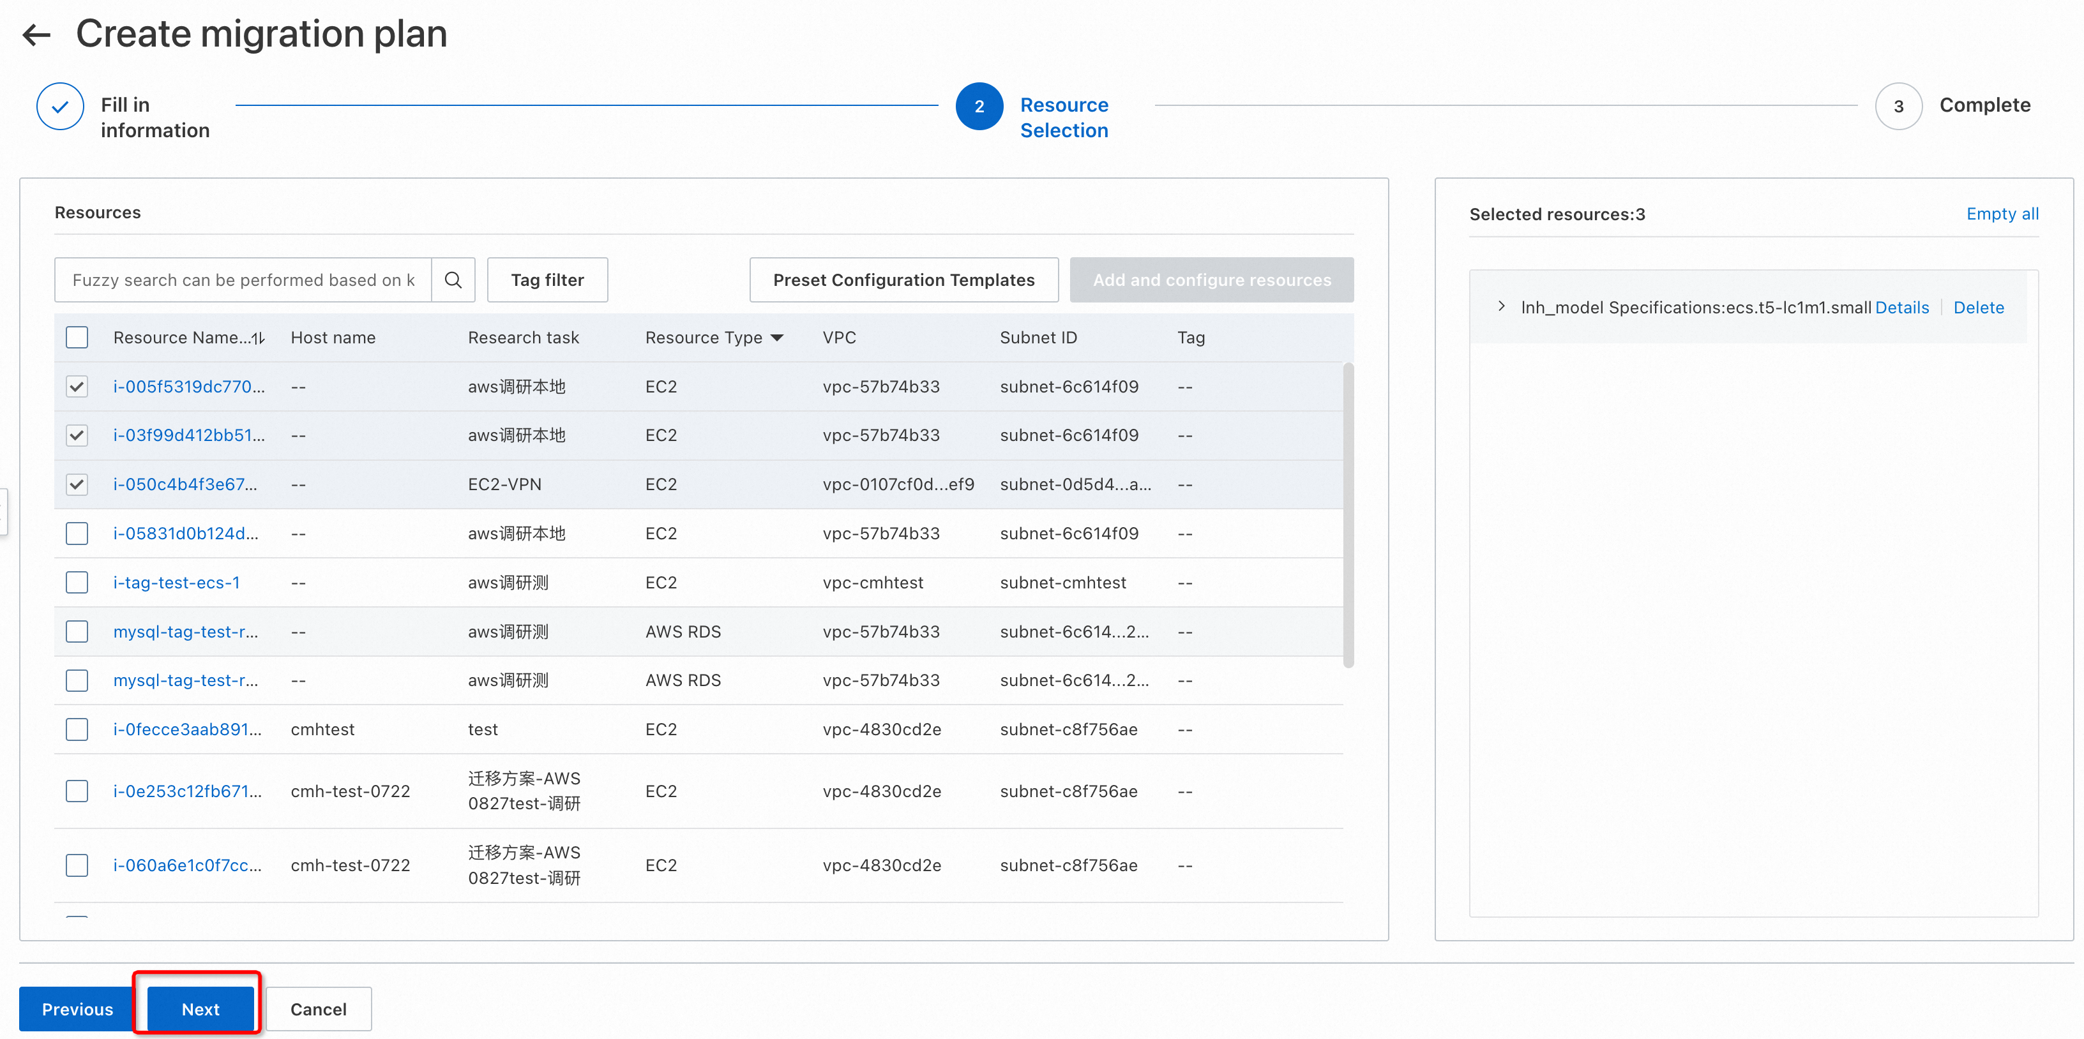This screenshot has height=1039, width=2084.
Task: Click the Subnet ID column header
Action: click(1038, 338)
